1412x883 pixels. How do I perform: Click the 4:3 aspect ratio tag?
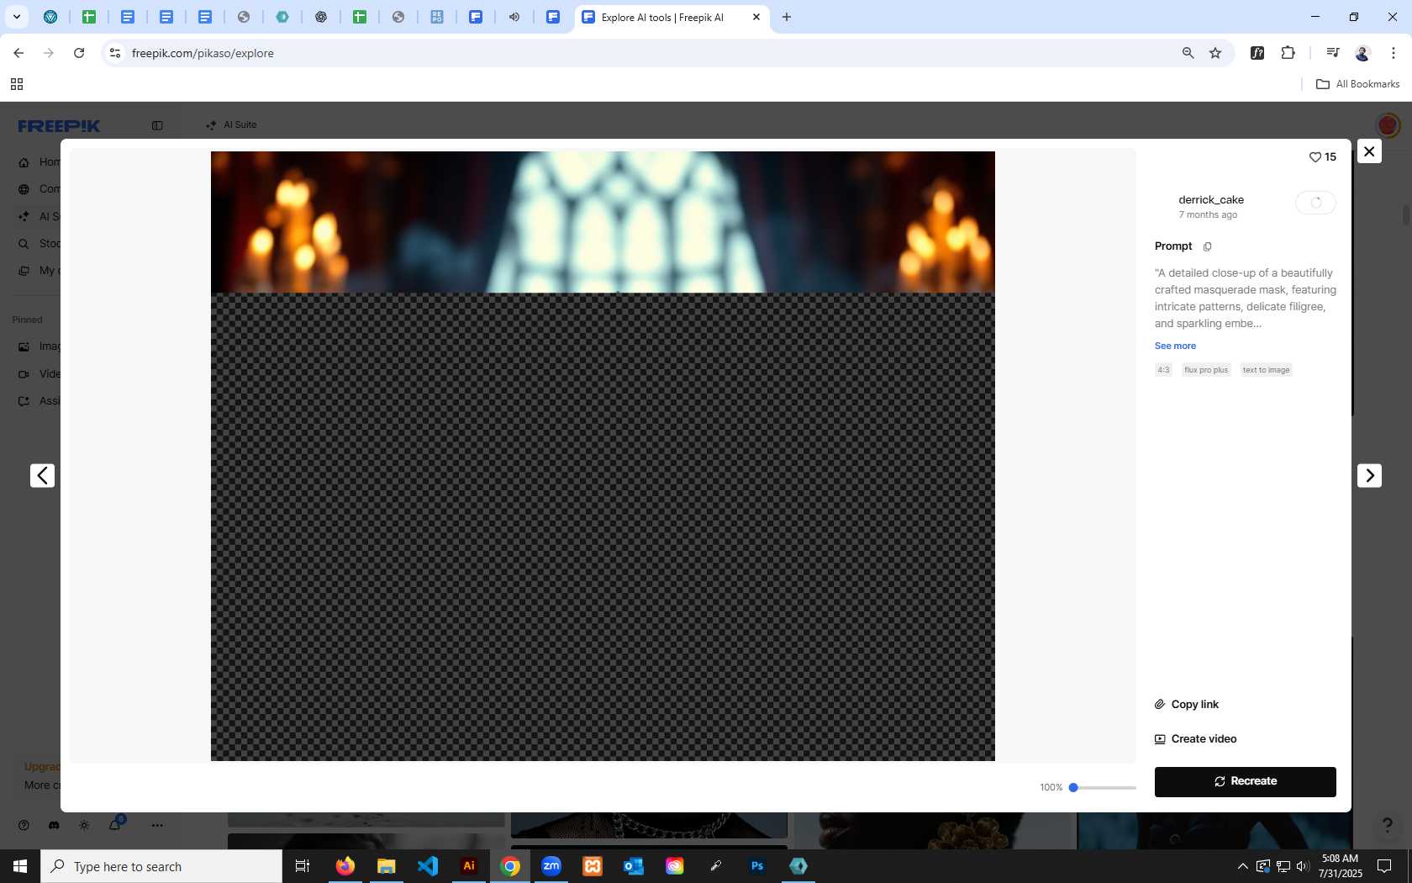click(x=1163, y=370)
